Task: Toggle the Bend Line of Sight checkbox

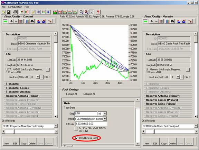Action: [77, 138]
